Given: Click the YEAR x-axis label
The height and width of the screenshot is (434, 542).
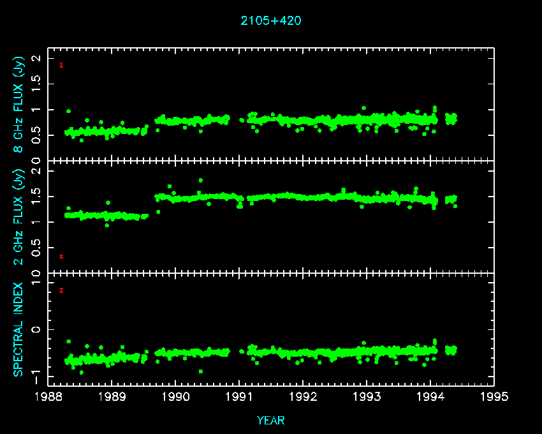Looking at the screenshot, I should tap(270, 420).
